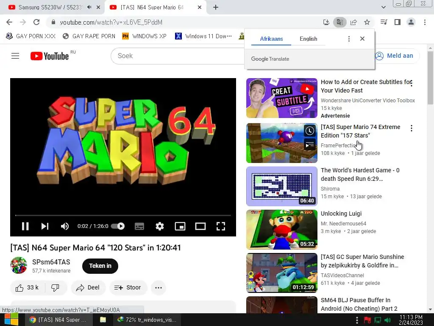Open File Explorer in taskbar
The image size is (434, 326).
pos(103,320)
